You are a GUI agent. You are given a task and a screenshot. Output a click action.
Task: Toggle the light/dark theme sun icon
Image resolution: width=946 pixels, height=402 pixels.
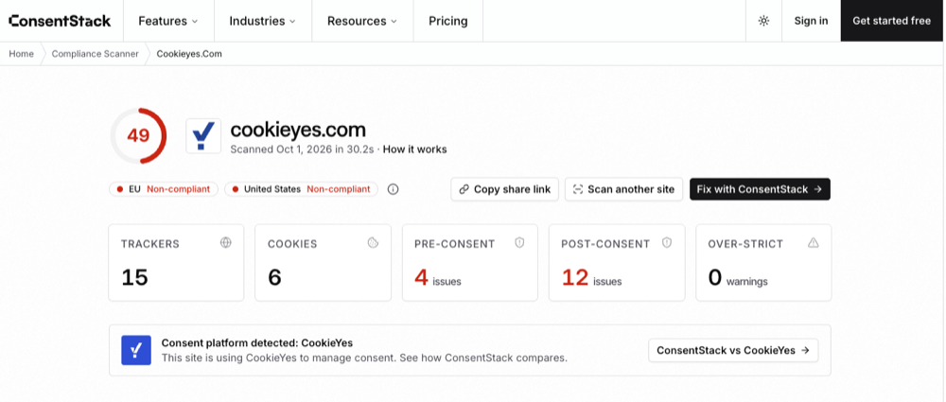coord(763,21)
